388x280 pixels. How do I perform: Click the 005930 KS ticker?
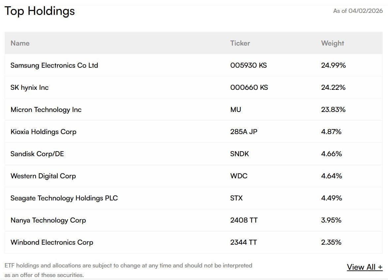tap(248, 65)
